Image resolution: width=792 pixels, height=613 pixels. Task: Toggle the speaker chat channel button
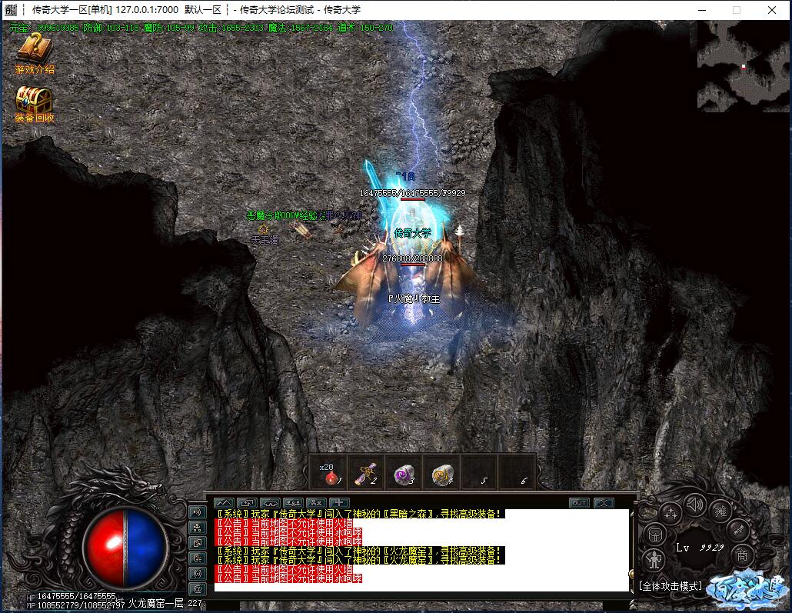(x=197, y=512)
